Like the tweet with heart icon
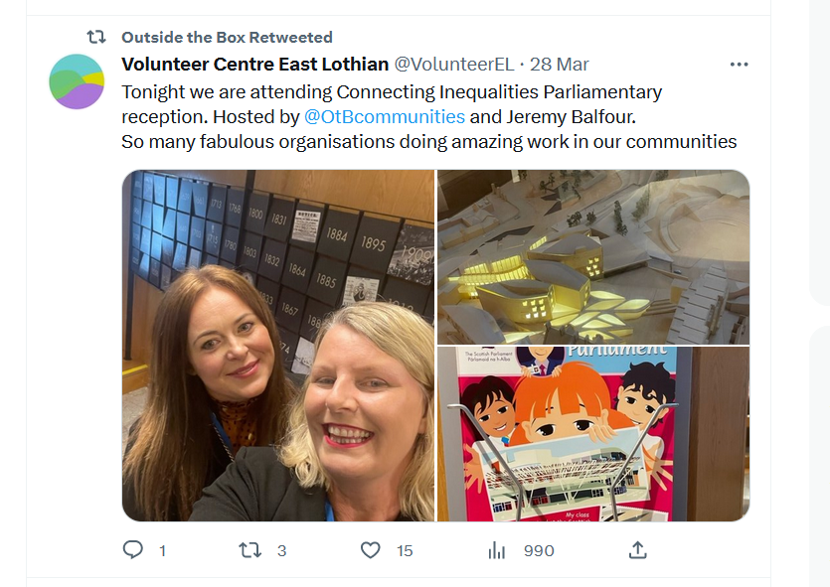 click(371, 550)
